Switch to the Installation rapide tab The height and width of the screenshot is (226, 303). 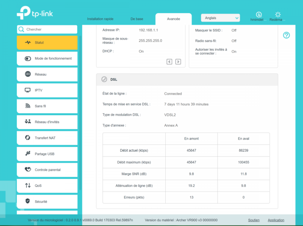(100, 19)
